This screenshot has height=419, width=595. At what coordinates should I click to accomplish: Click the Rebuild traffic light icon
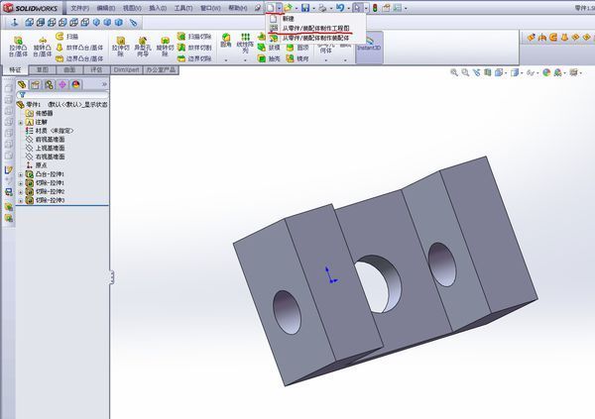click(375, 8)
